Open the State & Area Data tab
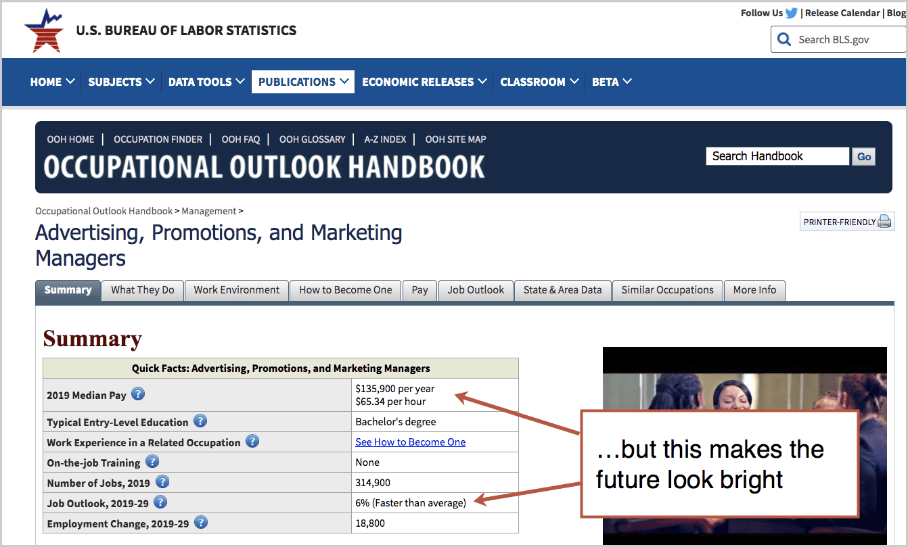 563,290
